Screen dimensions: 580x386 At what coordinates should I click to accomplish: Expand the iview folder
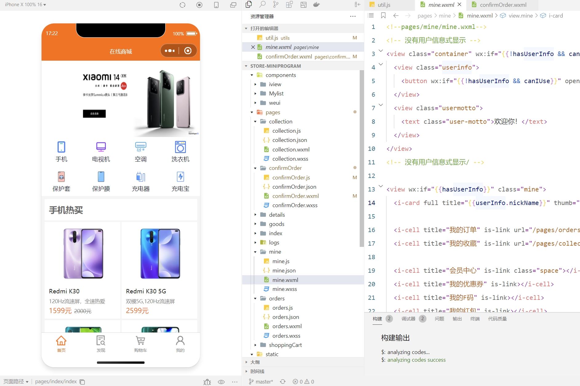point(255,84)
